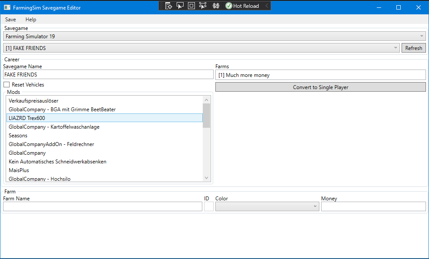Click Convert to Single Player button
This screenshot has width=429, height=259.
[x=320, y=87]
